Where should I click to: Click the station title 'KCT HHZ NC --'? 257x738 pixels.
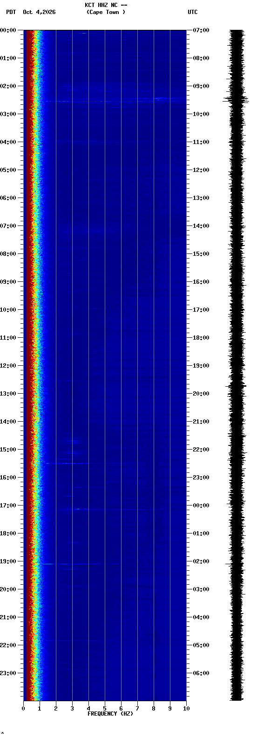(106, 5)
